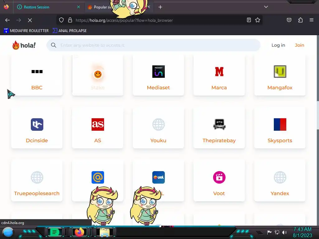
Task: Click the volume speaker tray icon
Action: pos(284,232)
